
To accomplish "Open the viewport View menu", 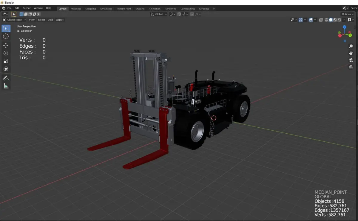I will pos(32,20).
